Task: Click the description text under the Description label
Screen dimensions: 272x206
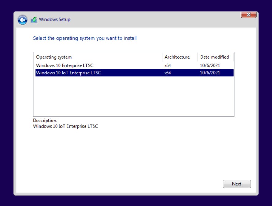Action: (x=65, y=126)
